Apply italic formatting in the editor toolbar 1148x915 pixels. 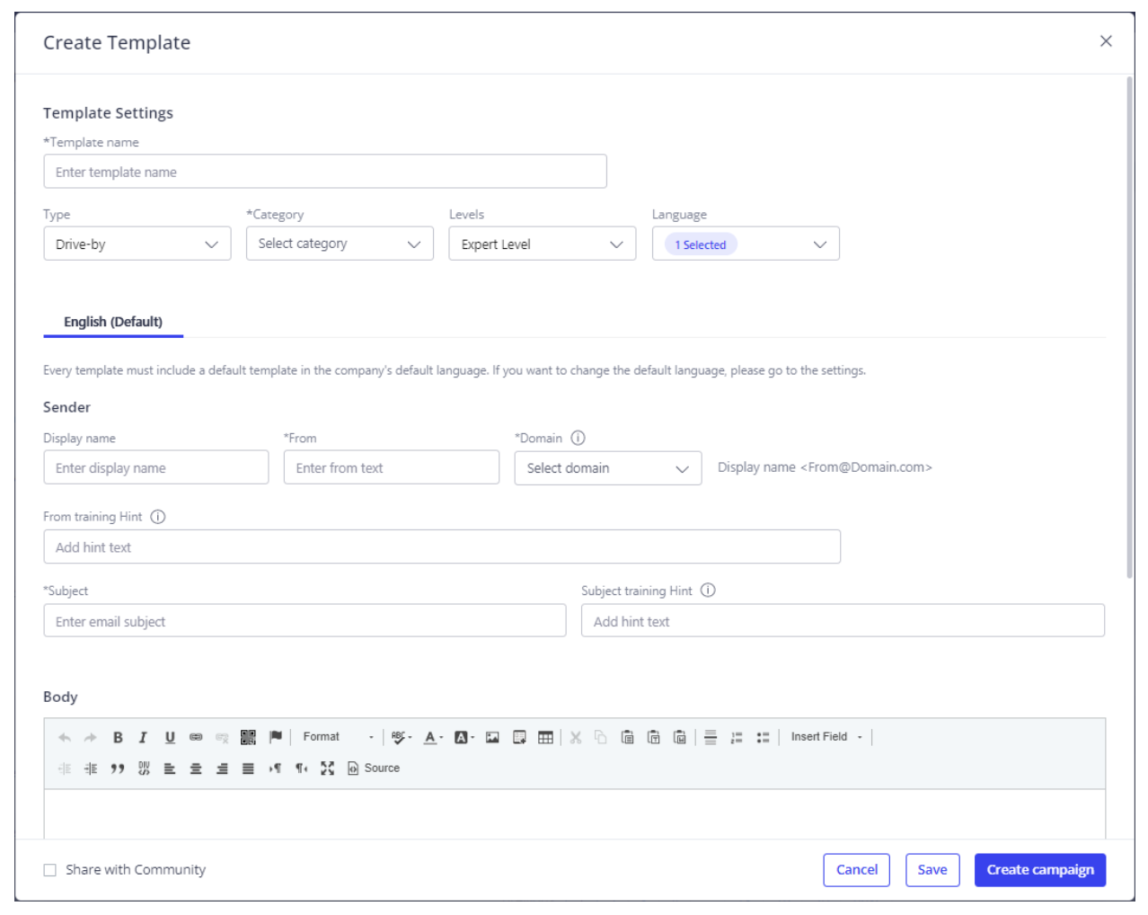pyautogui.click(x=143, y=737)
